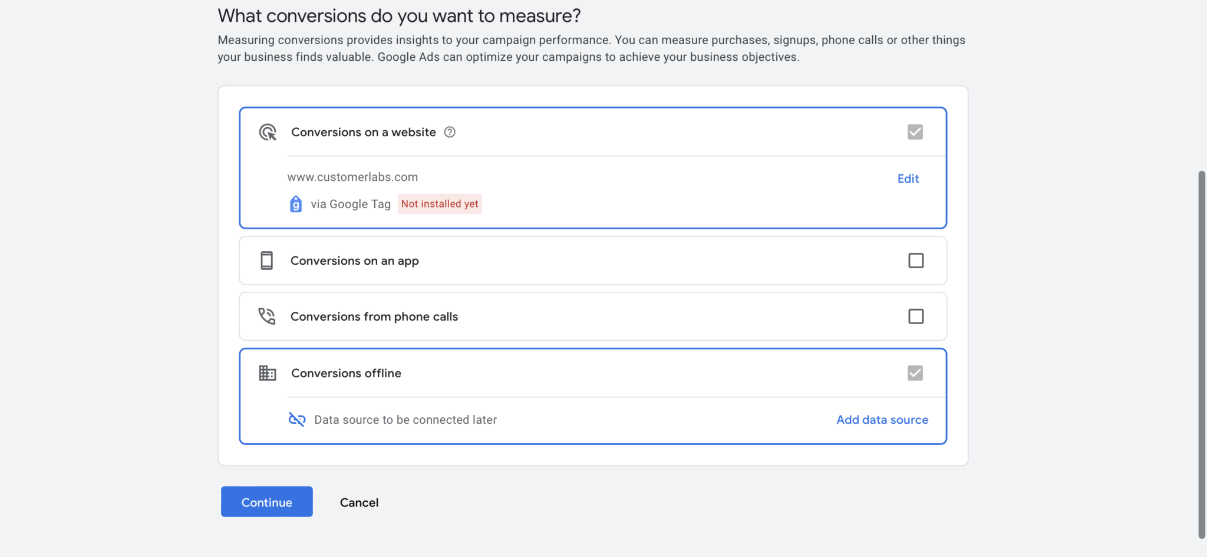
Task: Edit the www.customerlabs.com website entry
Action: [908, 178]
